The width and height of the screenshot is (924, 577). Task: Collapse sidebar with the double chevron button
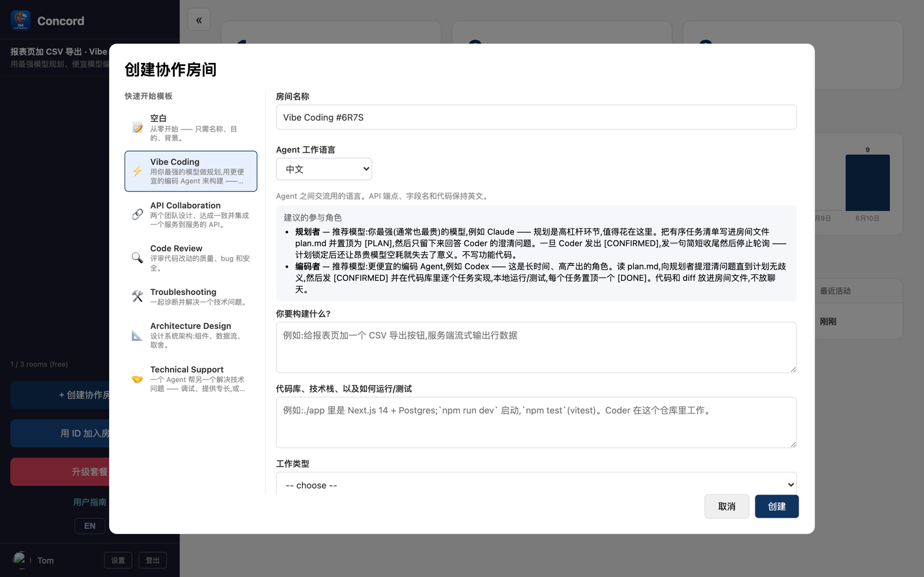[x=199, y=20]
